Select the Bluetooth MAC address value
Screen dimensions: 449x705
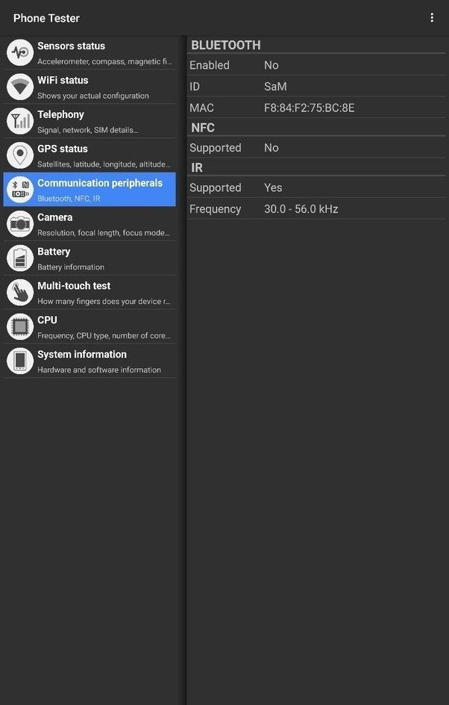pos(309,108)
